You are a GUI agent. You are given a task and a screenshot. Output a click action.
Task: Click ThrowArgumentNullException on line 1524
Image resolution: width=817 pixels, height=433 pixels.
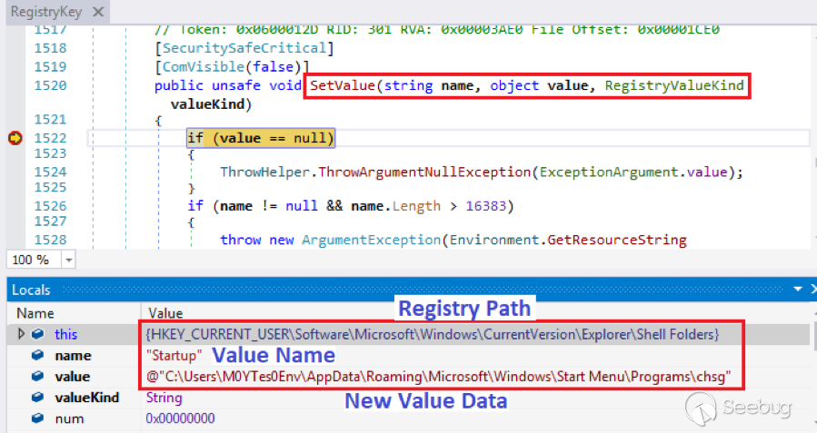click(424, 172)
